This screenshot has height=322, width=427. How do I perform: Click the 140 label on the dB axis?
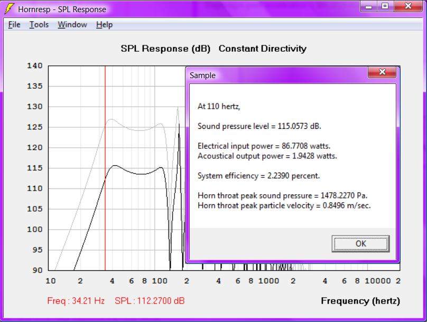pyautogui.click(x=34, y=66)
